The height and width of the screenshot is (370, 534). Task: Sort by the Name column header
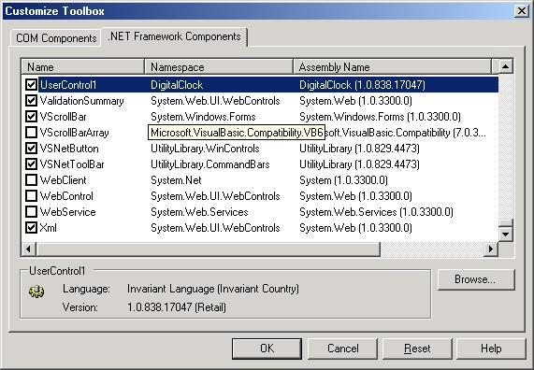(x=82, y=66)
